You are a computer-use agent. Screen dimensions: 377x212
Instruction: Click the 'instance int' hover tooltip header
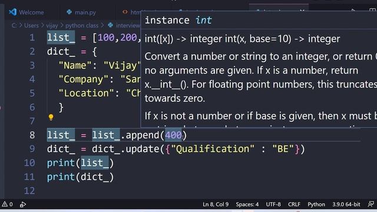178,20
